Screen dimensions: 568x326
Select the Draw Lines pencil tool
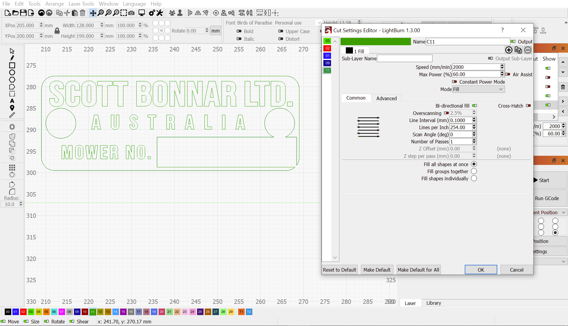12,58
